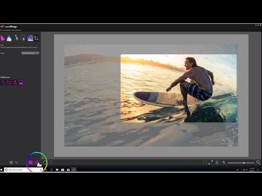
Task: Open Microsoft Edge from the taskbar
Action: pos(51,170)
